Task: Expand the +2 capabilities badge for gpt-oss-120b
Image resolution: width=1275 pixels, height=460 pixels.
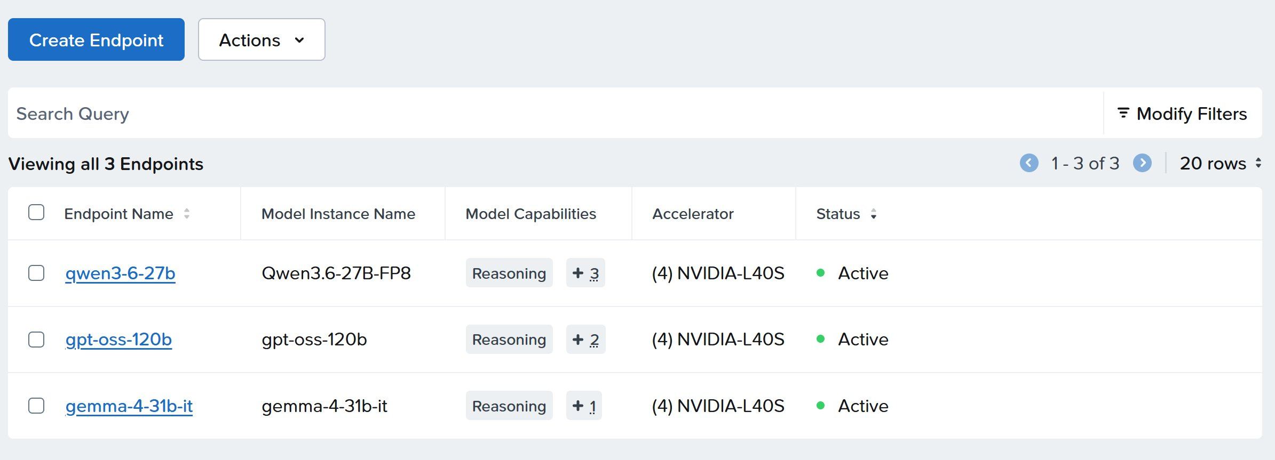Action: click(x=585, y=340)
